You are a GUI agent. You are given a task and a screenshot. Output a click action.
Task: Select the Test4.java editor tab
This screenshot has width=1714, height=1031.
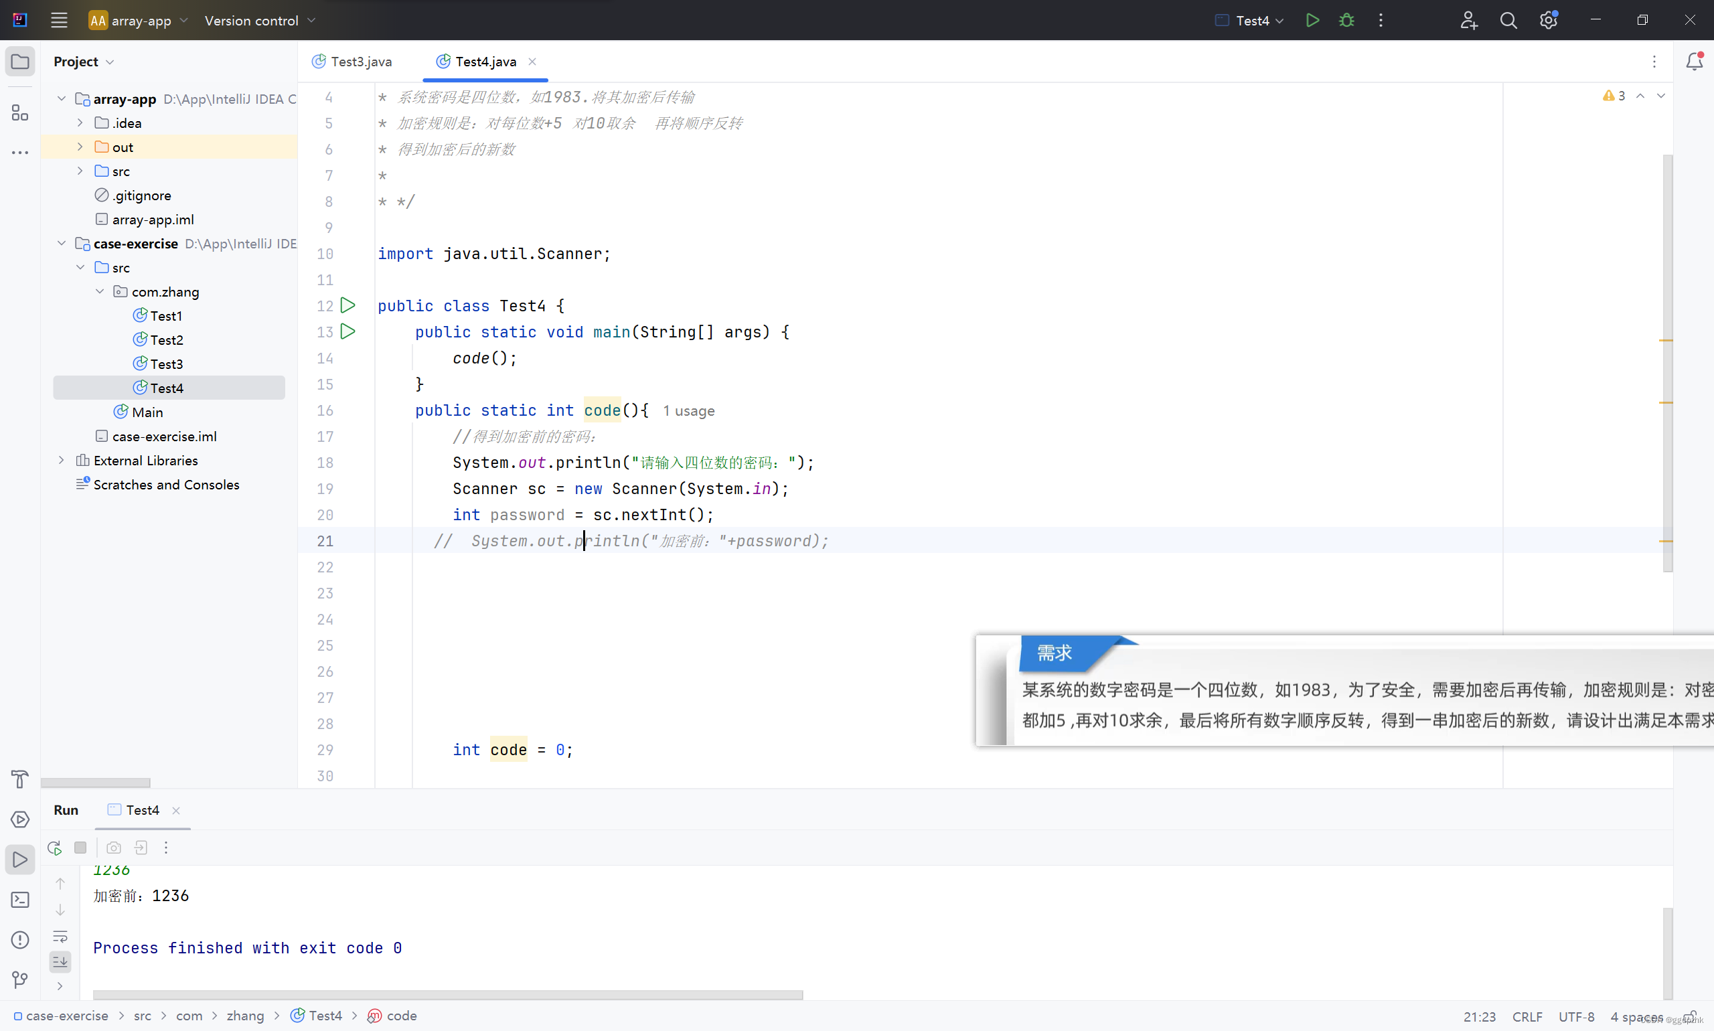[x=486, y=61]
